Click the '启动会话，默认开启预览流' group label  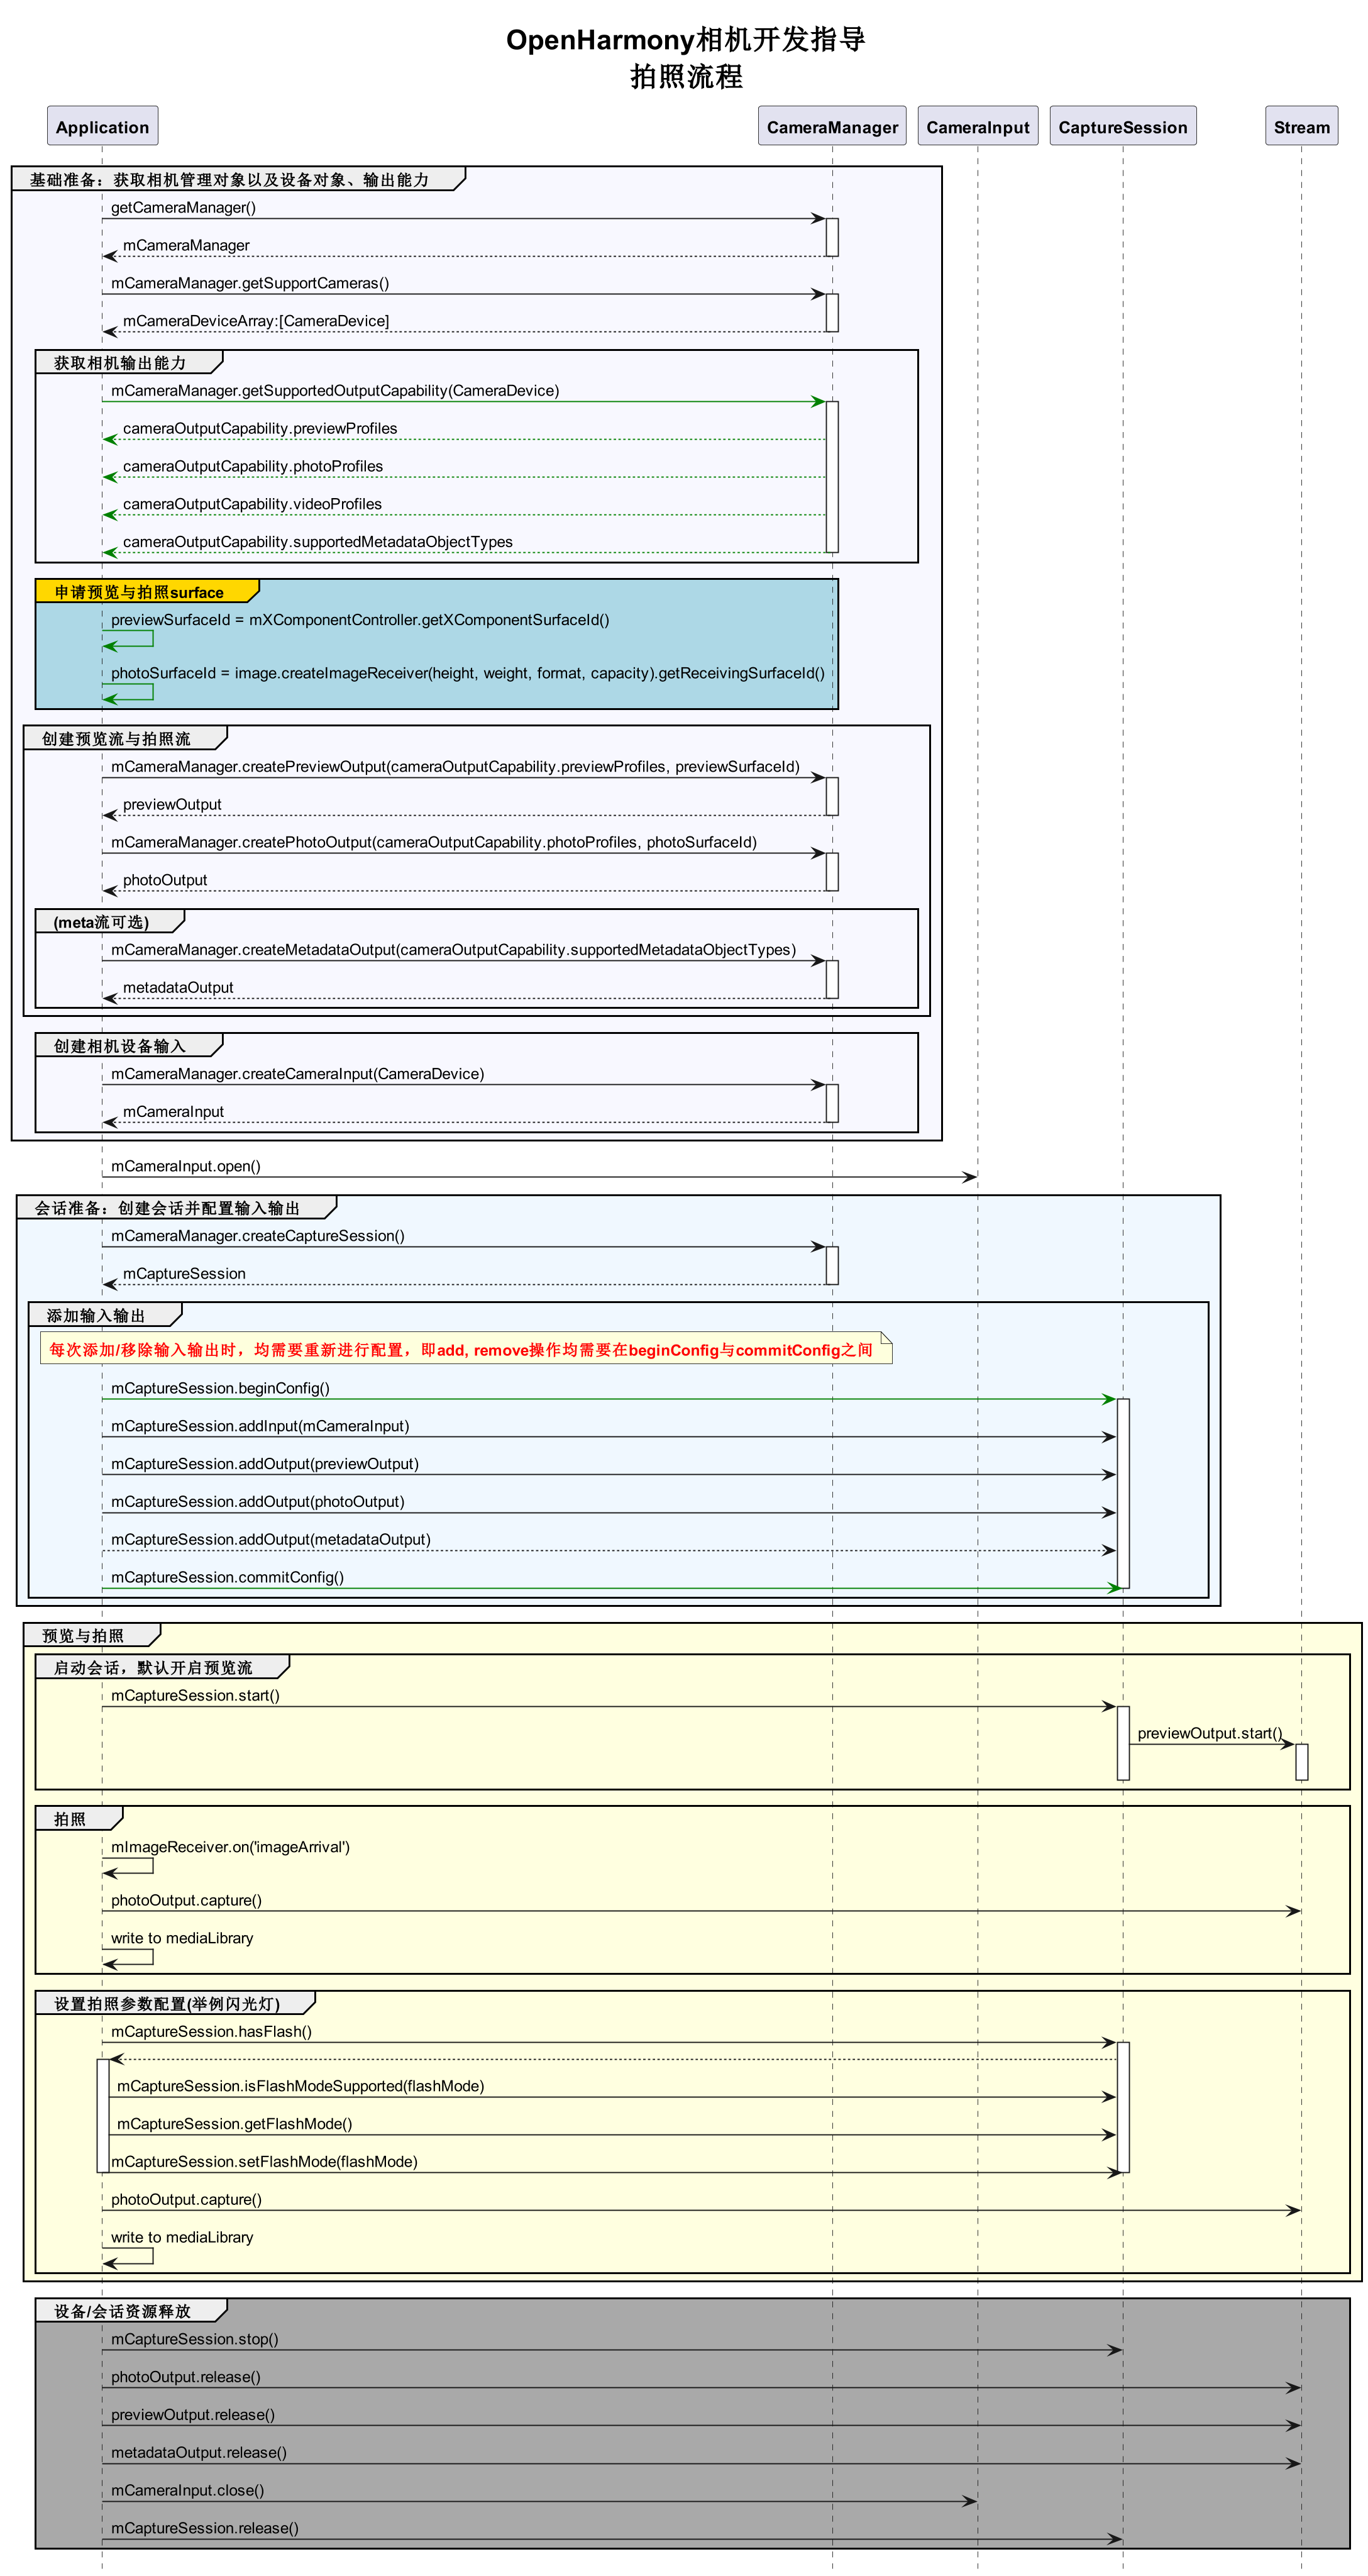coord(153,1668)
